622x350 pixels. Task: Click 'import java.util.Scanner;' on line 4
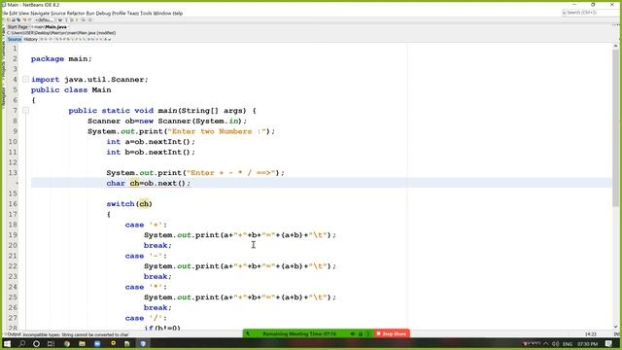tap(89, 80)
